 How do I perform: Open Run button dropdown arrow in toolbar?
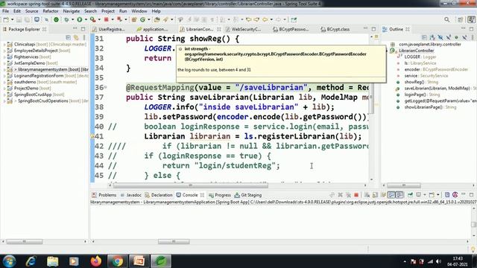coord(86,20)
